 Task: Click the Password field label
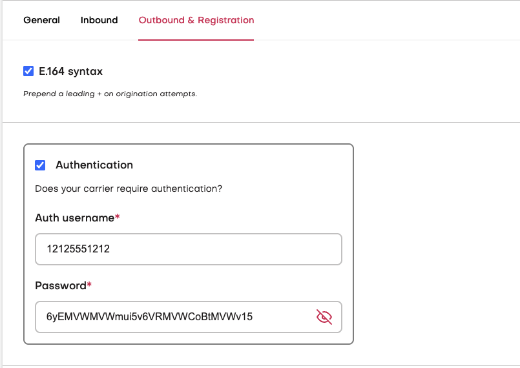click(x=60, y=285)
